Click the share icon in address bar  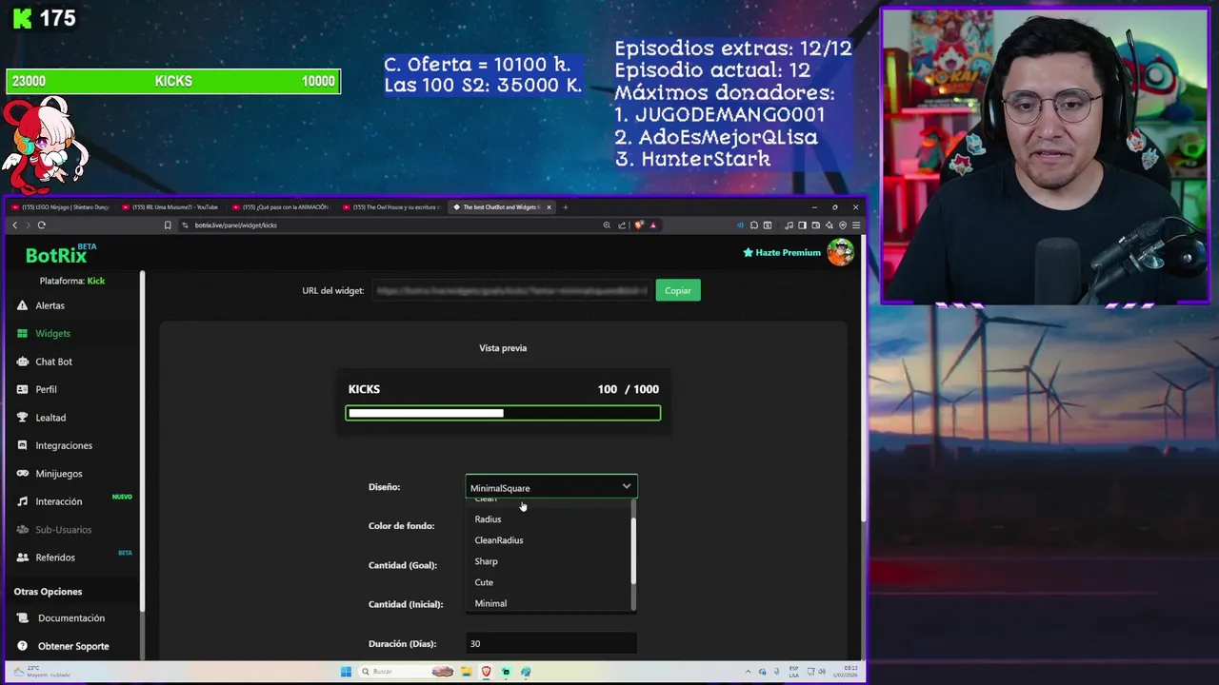pos(622,225)
